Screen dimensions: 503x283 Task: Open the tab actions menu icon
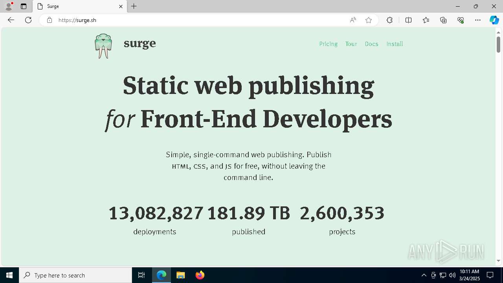click(24, 6)
